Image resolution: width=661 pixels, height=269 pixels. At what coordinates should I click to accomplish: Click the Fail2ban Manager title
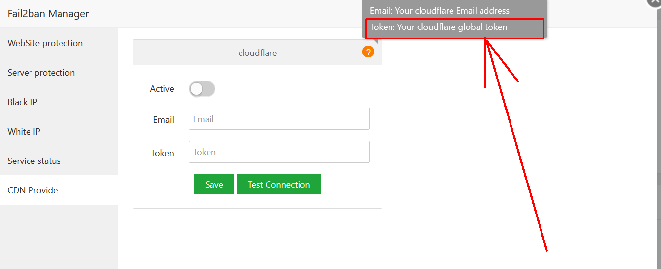[48, 14]
